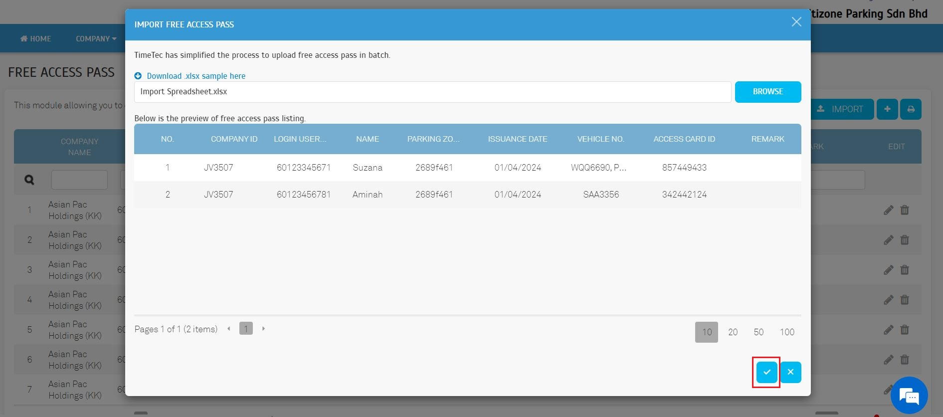Image resolution: width=943 pixels, height=417 pixels.
Task: Set page size to 100 items
Action: 786,332
